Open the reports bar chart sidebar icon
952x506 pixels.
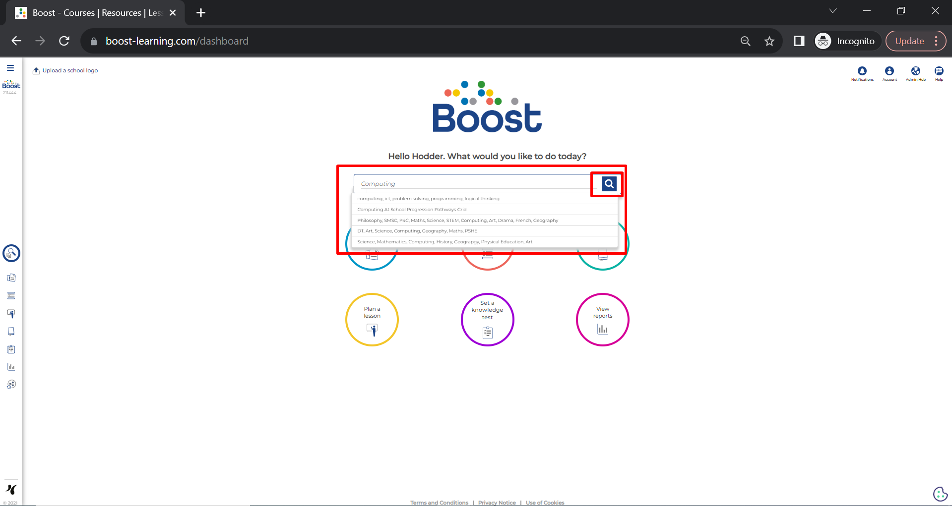[11, 367]
